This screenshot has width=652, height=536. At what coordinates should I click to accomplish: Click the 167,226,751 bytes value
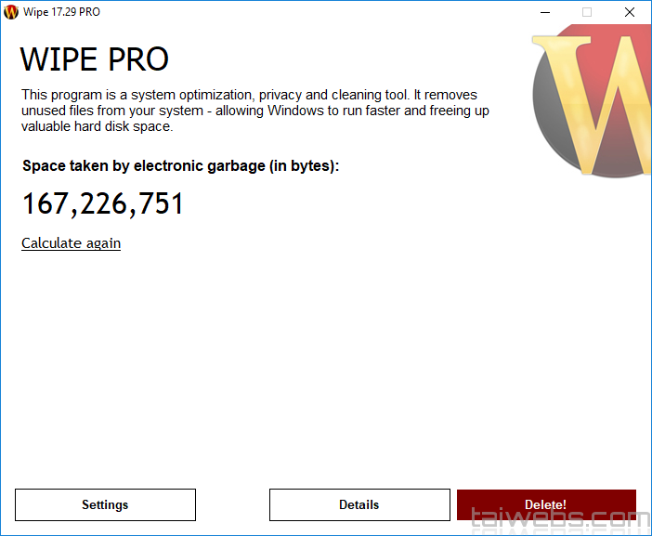tap(103, 203)
